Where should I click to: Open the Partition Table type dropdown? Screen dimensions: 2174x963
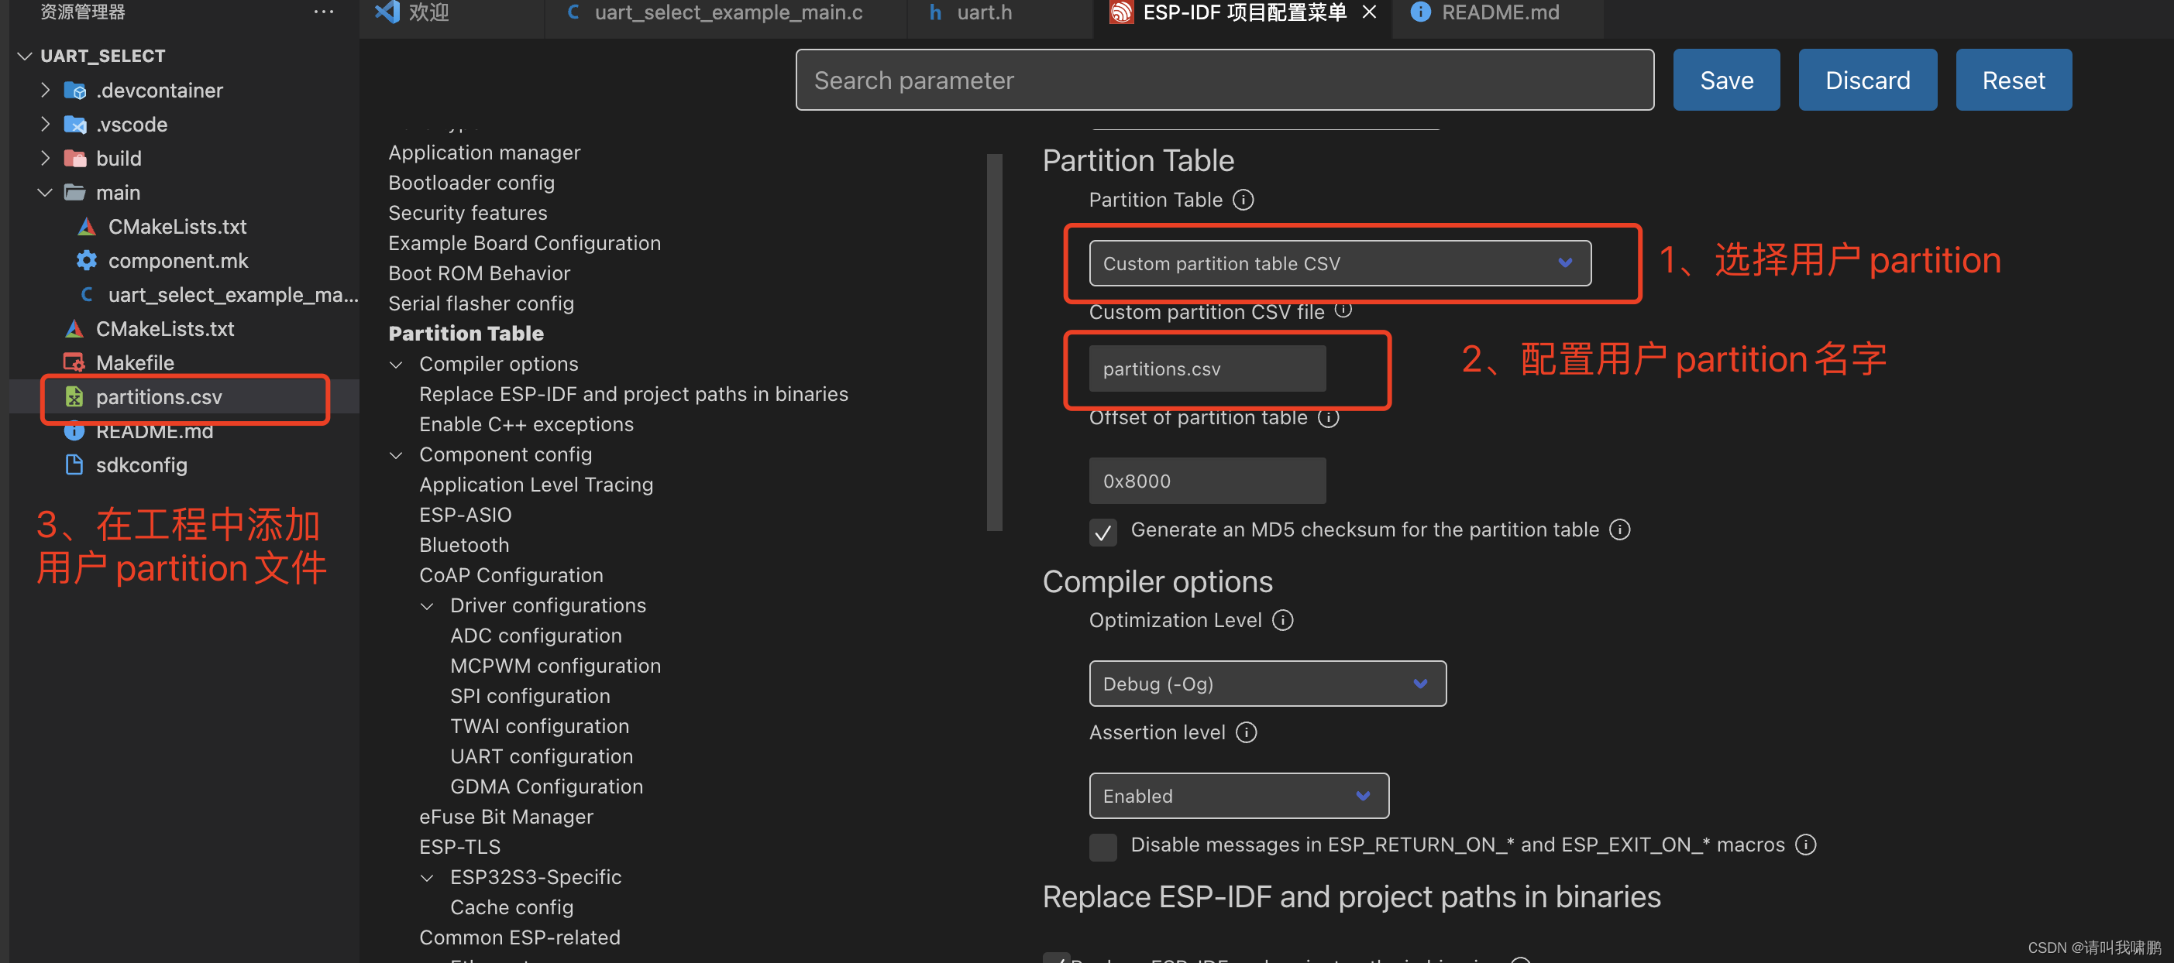[x=1340, y=263]
